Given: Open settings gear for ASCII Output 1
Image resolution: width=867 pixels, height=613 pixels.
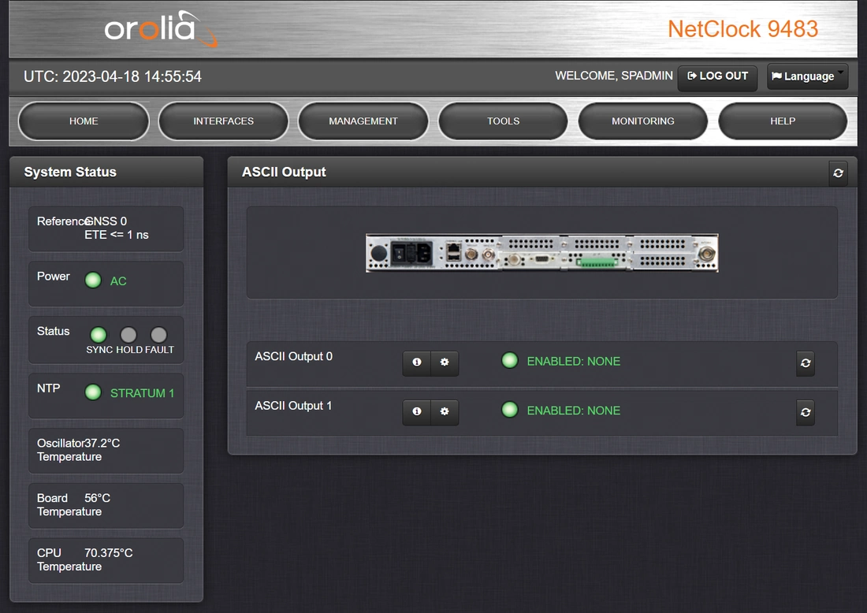Looking at the screenshot, I should pos(445,412).
